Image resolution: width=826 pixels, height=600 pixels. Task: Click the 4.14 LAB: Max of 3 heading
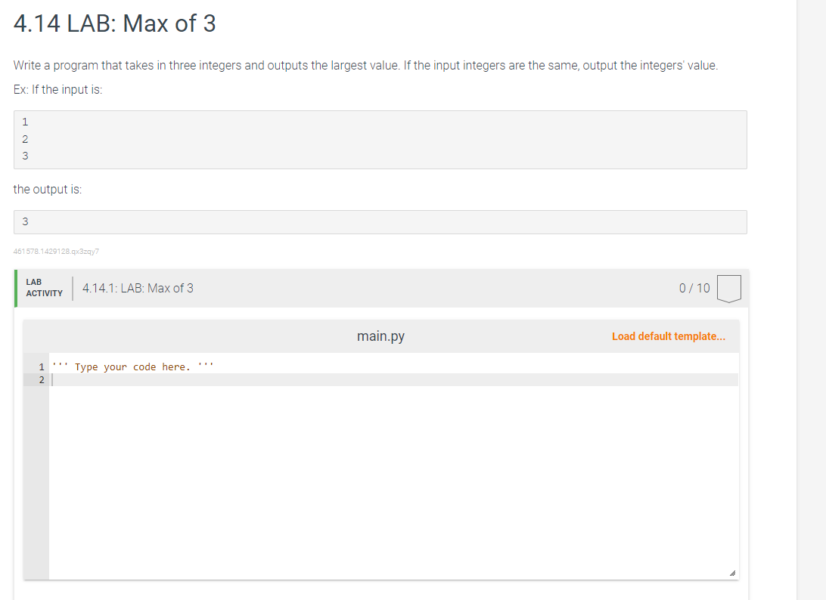coord(113,23)
